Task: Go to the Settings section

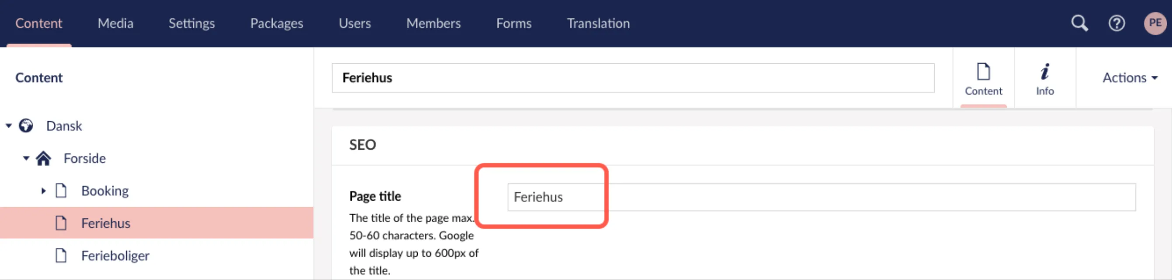Action: (191, 23)
